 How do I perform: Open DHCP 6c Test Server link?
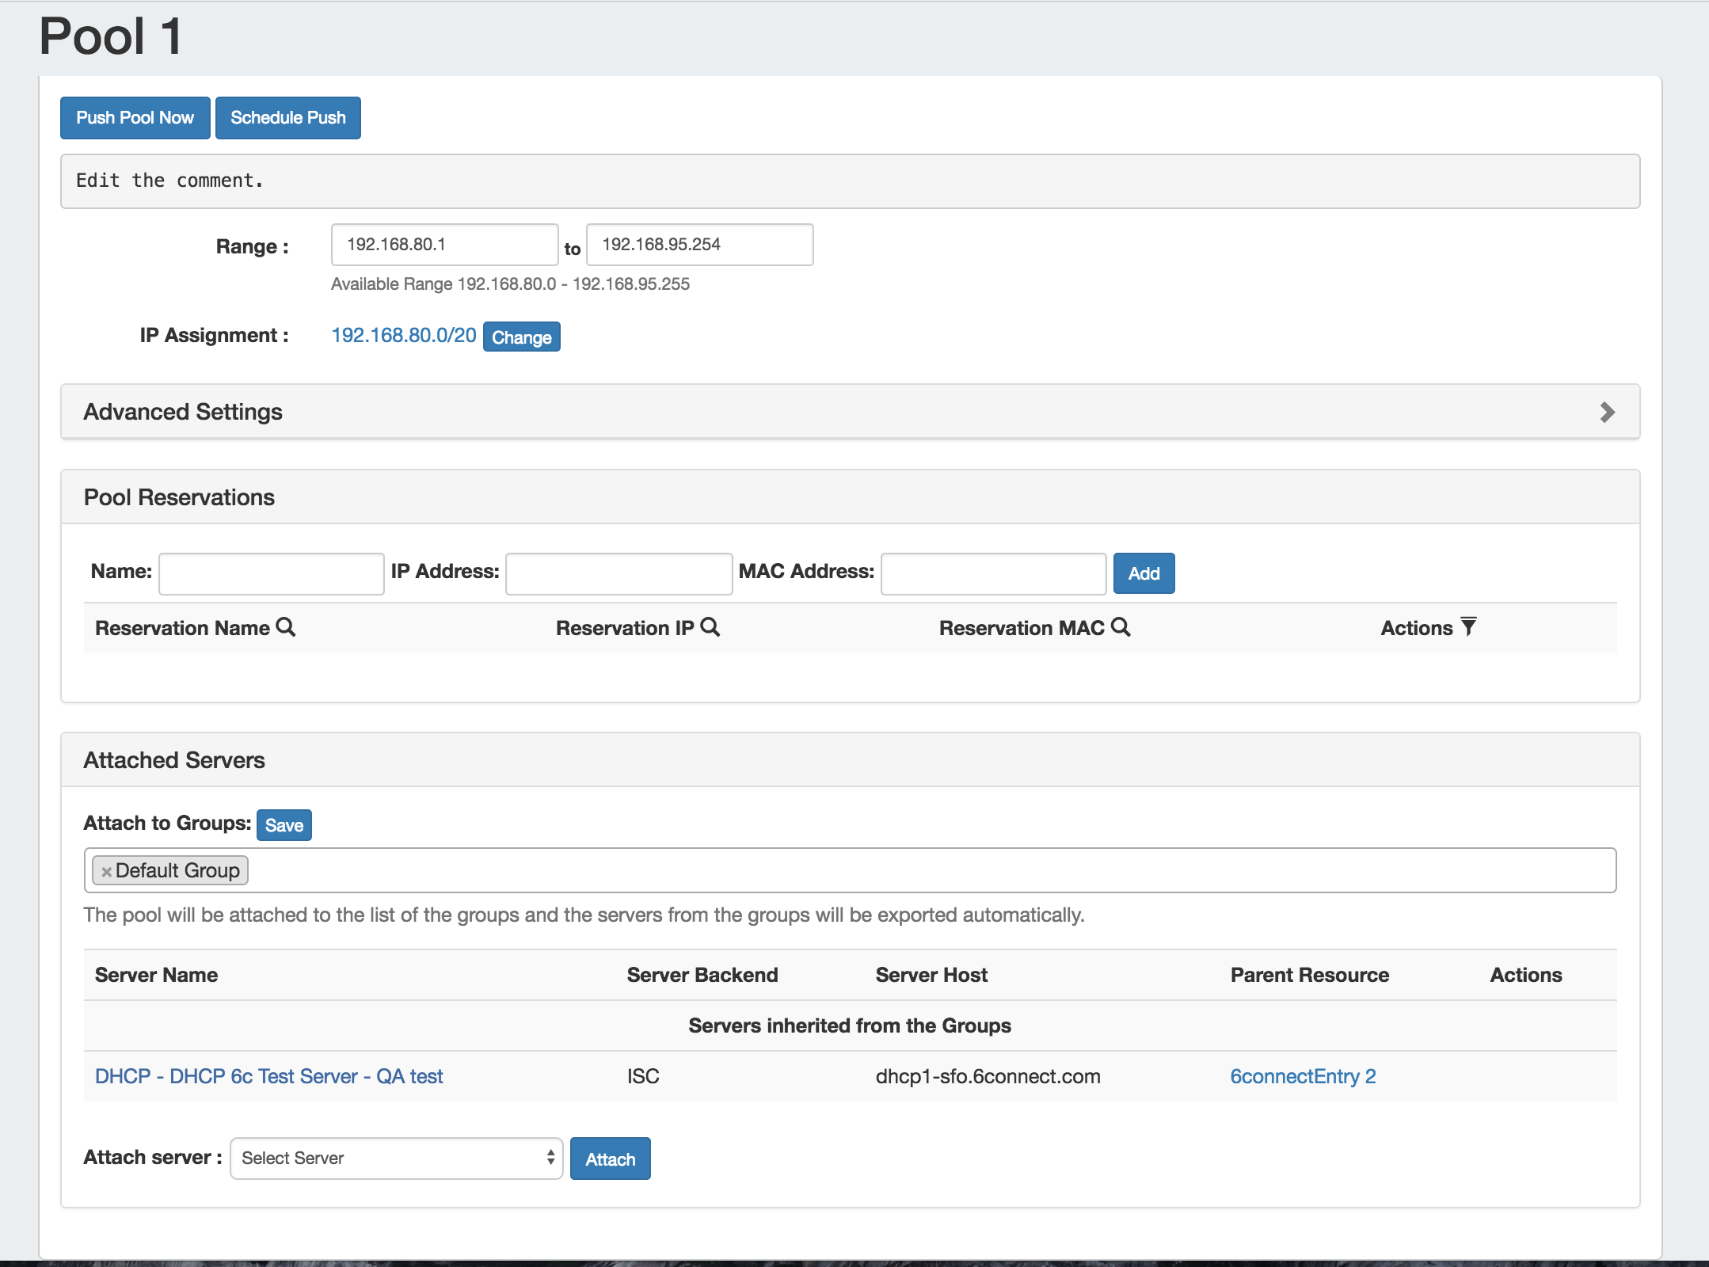pos(268,1076)
